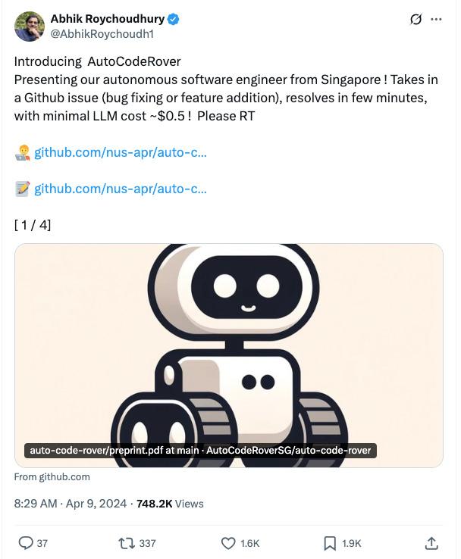This screenshot has height=559, width=461.
Task: Click the share upload icon
Action: point(431,543)
